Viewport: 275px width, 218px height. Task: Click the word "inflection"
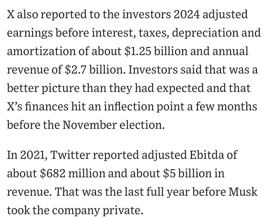pyautogui.click(x=129, y=106)
